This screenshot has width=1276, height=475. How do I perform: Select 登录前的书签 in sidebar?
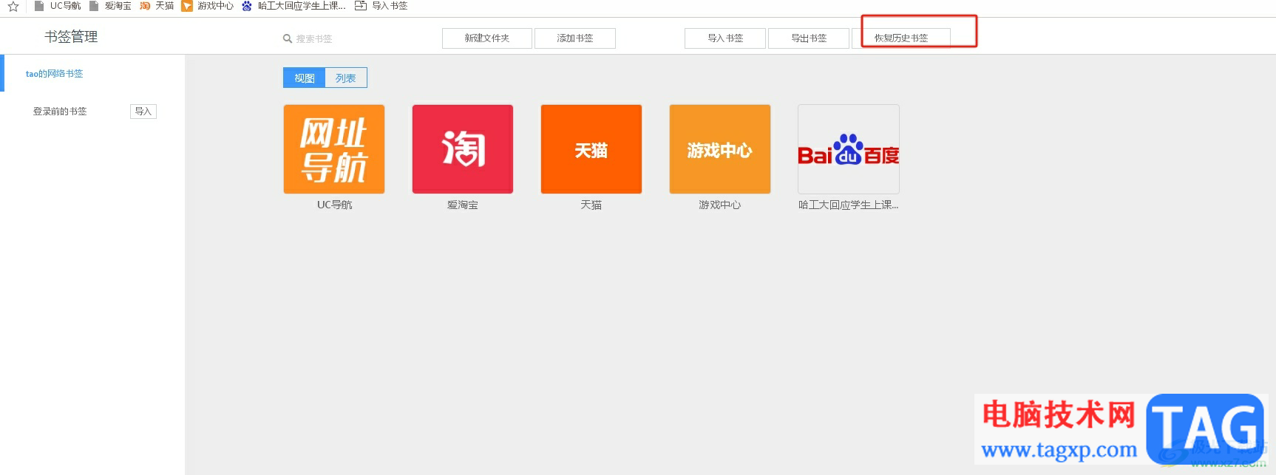pos(60,112)
